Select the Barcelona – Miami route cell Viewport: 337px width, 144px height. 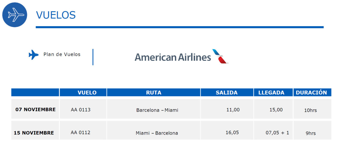tap(157, 110)
